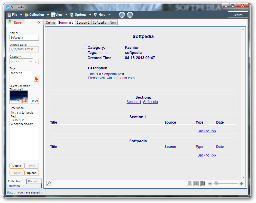Viewport: 256px width, 203px height.
Task: Click the Search button
Action: click(238, 15)
